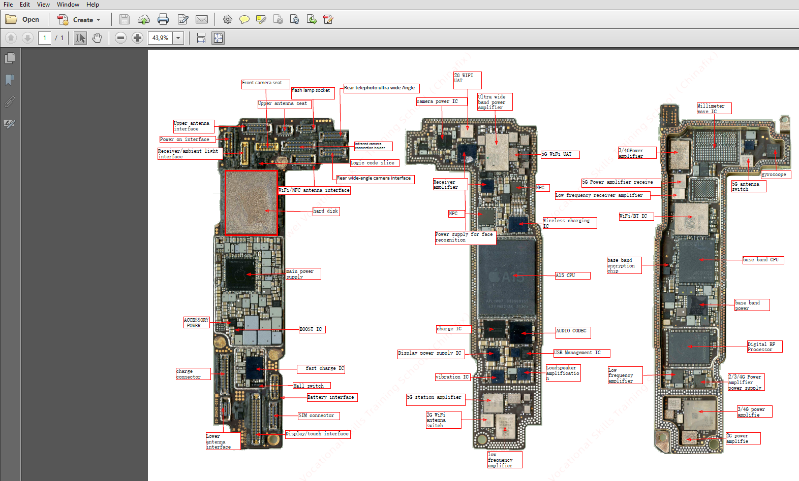Open the zoom percentage dropdown arrow
The height and width of the screenshot is (481, 799).
click(178, 38)
